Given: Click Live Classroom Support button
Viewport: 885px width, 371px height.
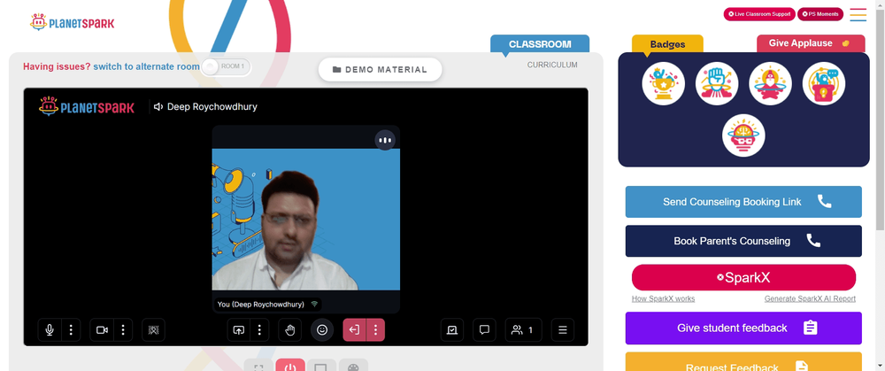Looking at the screenshot, I should [759, 14].
